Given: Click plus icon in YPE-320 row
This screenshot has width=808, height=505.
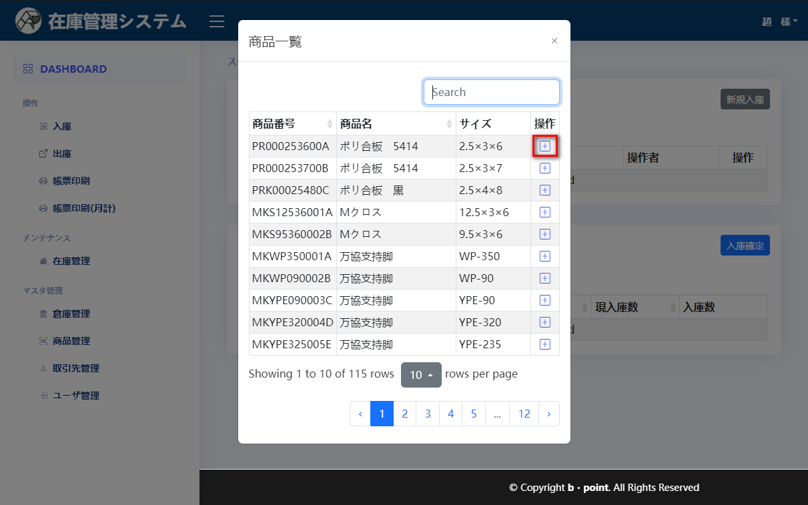Looking at the screenshot, I should (x=544, y=322).
